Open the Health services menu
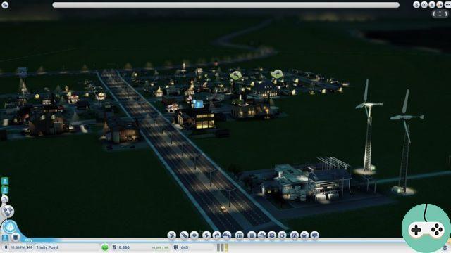This screenshot has height=253, width=451. (x=272, y=235)
